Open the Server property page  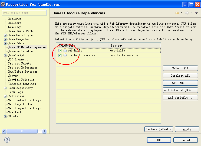pos(13,76)
